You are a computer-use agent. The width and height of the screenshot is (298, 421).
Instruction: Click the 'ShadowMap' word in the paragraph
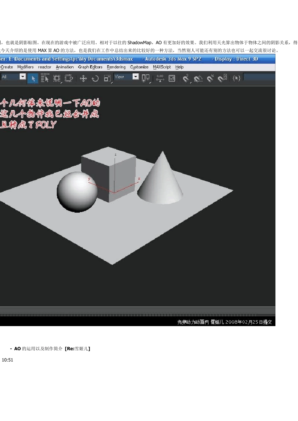coord(140,43)
